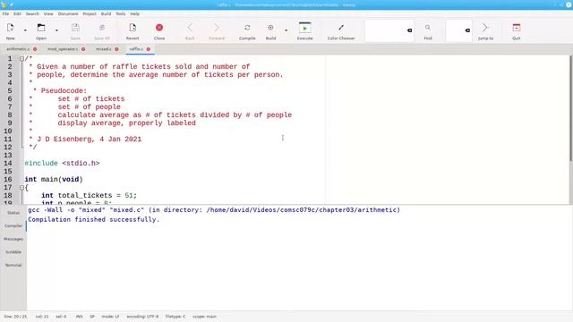Viewport: 573px width, 322px height.
Task: Click the Save All toolbar icon
Action: 102,28
